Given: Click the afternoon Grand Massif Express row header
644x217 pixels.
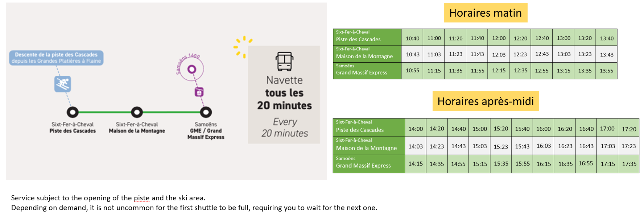Looking at the screenshot, I should click(x=368, y=164).
